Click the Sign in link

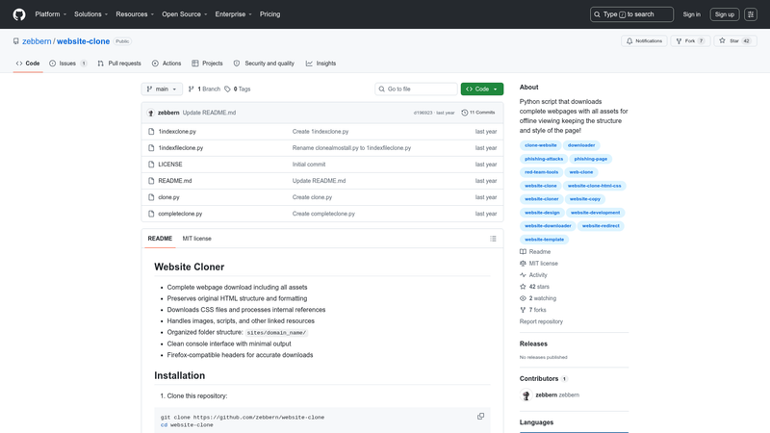tap(691, 14)
